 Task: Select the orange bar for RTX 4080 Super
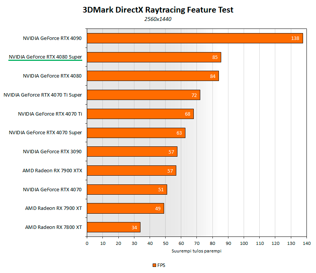pos(154,57)
